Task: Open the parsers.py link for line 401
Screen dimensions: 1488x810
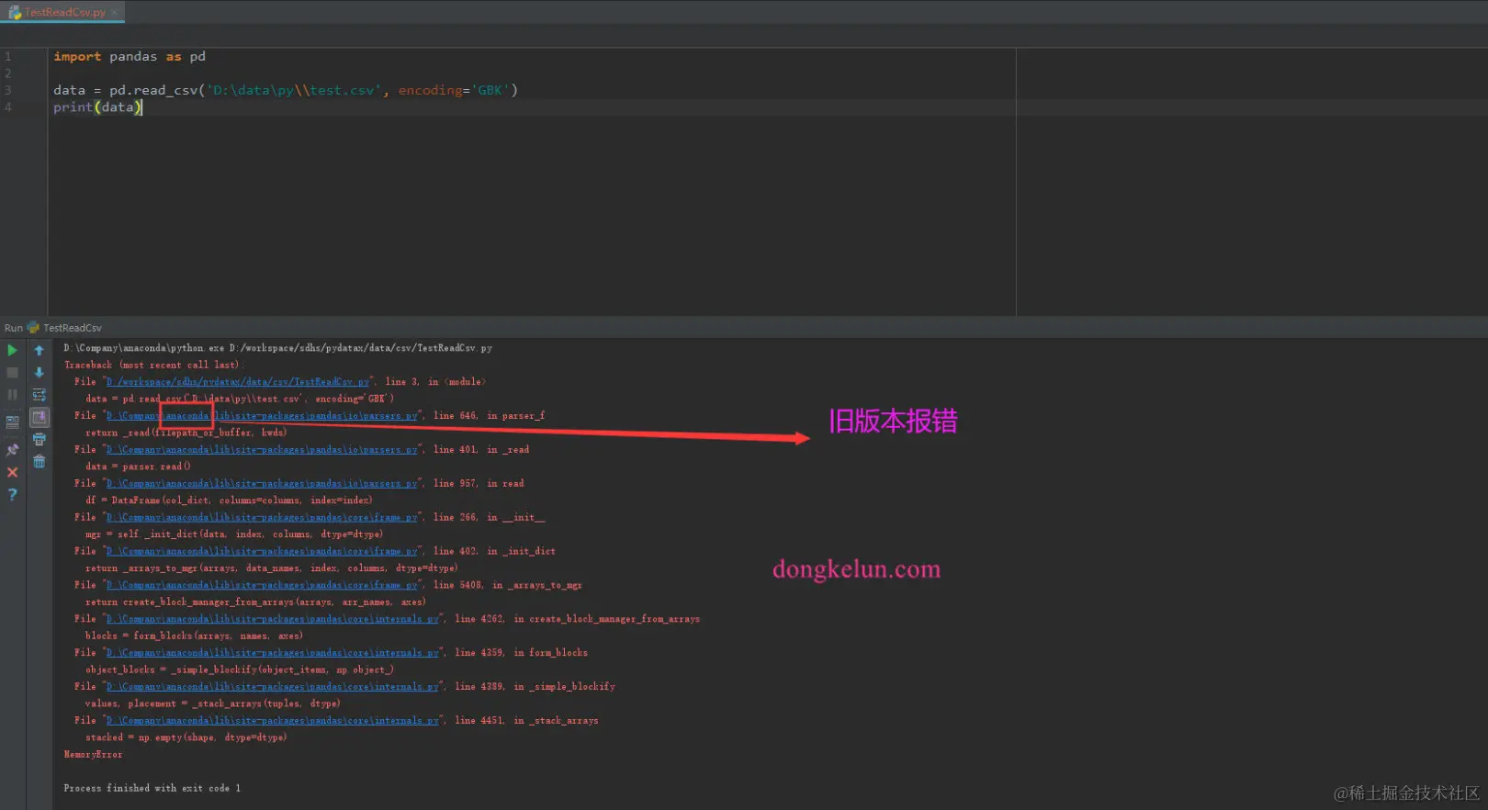Action: point(262,450)
